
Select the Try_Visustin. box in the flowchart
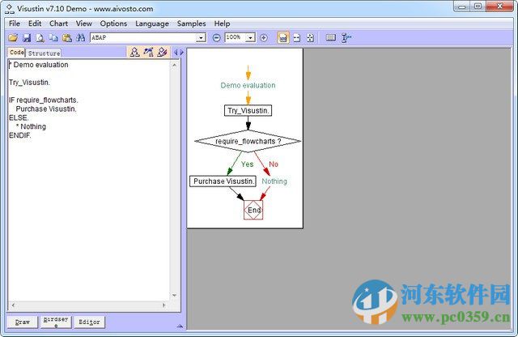[248, 110]
